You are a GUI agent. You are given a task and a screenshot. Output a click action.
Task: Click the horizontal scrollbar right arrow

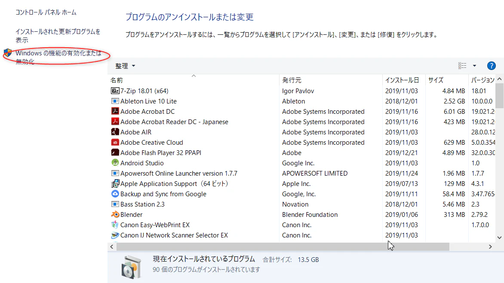click(x=490, y=247)
